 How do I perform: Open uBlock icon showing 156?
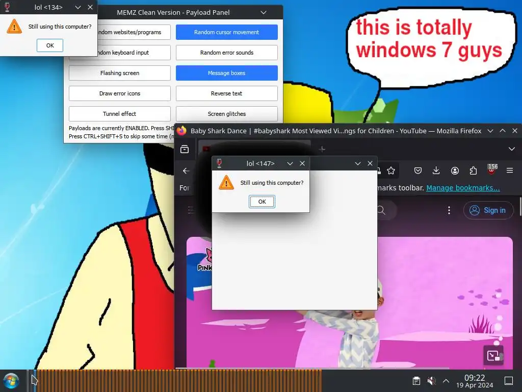tap(492, 169)
